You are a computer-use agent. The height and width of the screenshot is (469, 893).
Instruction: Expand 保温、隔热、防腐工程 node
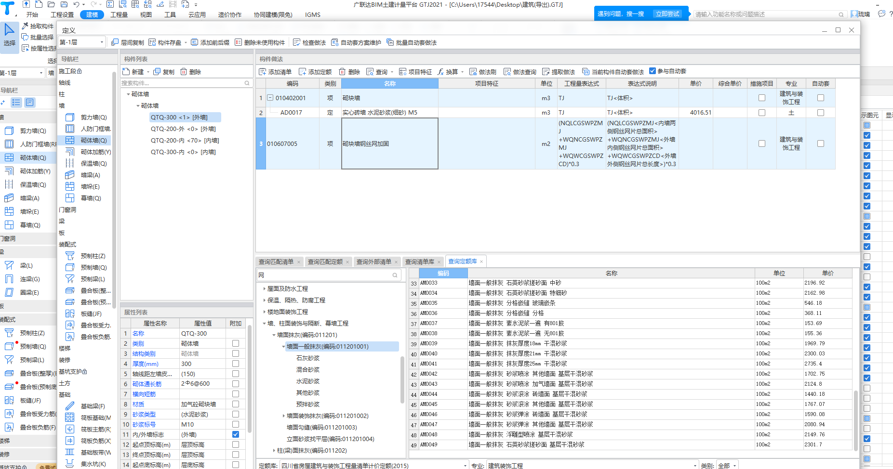coord(264,300)
